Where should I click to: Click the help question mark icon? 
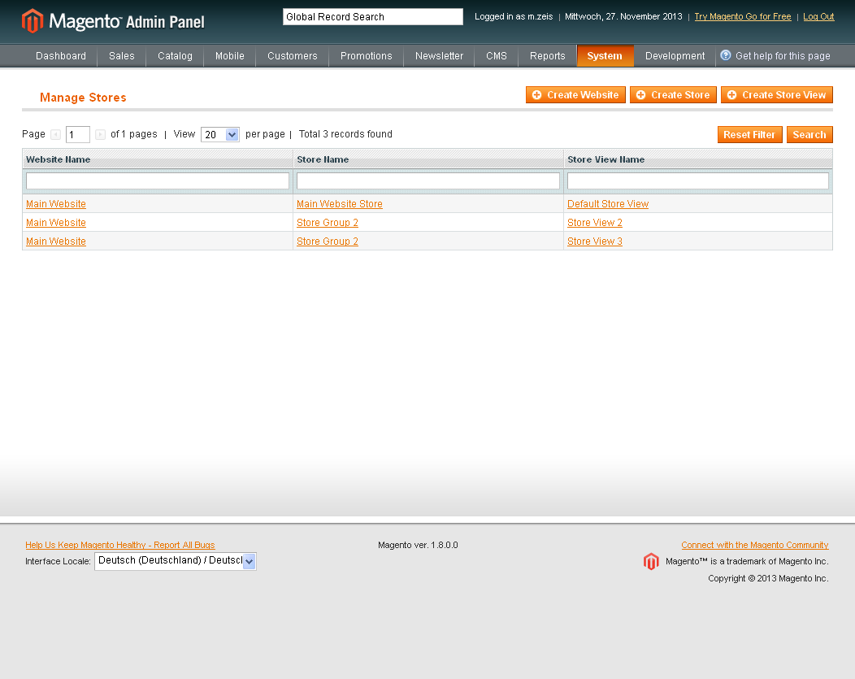tap(725, 55)
